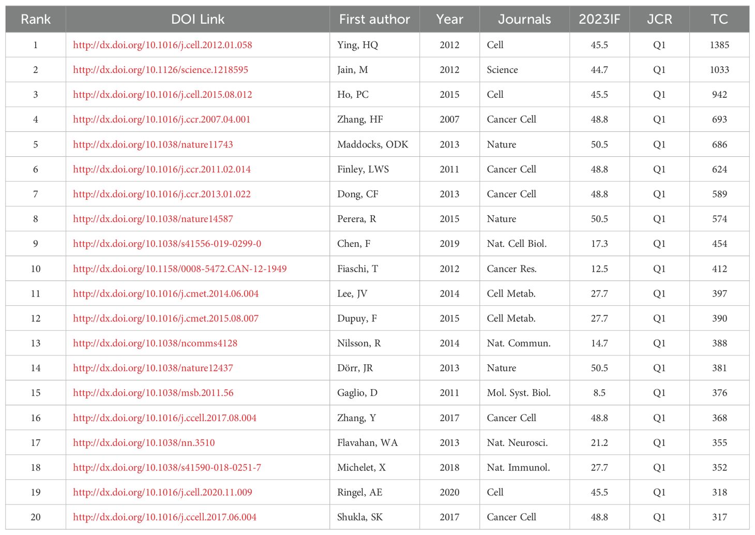Screen dimensions: 755x535
Task: Open the DOI link s41590-018-0251-7
Action: click(x=167, y=467)
